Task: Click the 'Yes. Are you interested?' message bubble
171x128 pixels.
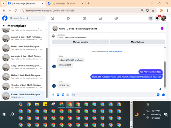Action: pyautogui.click(x=150, y=72)
